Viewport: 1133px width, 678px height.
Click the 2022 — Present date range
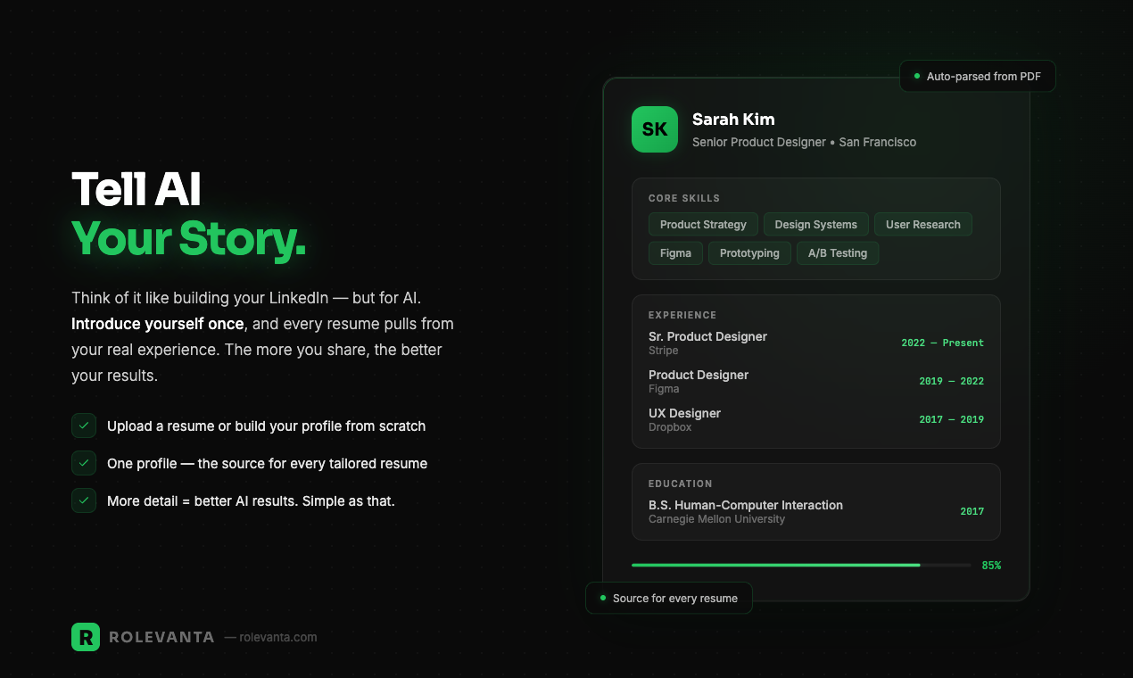tap(942, 343)
